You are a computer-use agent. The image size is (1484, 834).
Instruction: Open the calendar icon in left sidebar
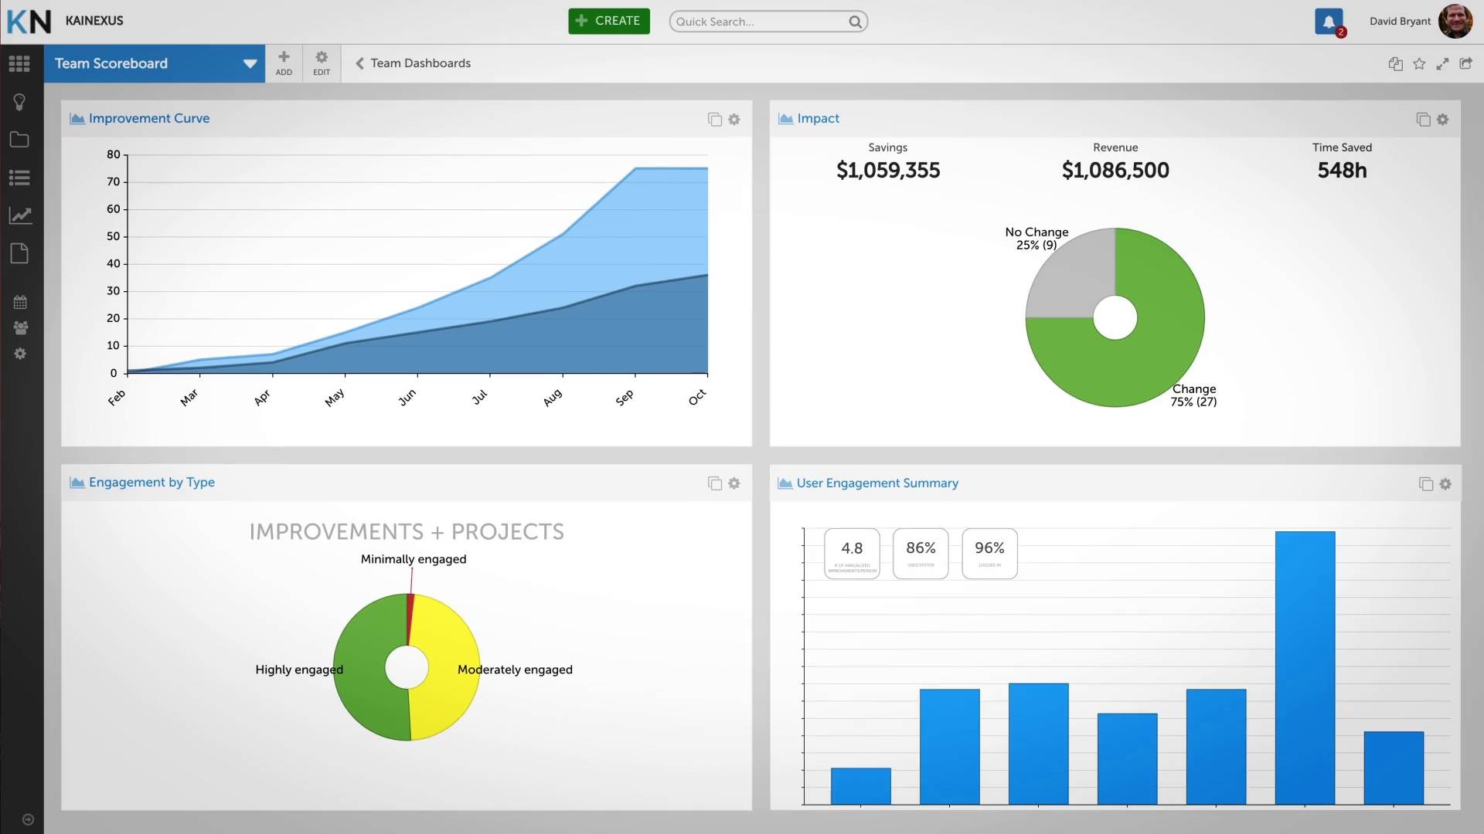[x=19, y=302]
